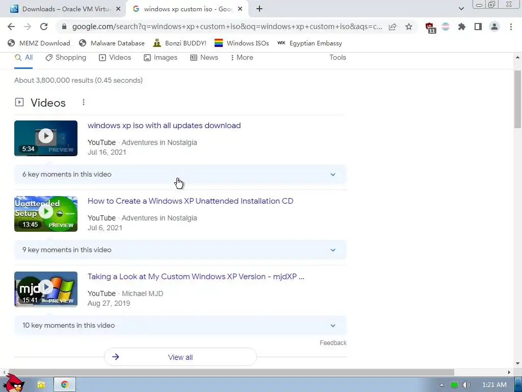Open 'Taking a Look at My Custom Windows XP Version'
Screen dimensions: 522x392
tap(196, 277)
